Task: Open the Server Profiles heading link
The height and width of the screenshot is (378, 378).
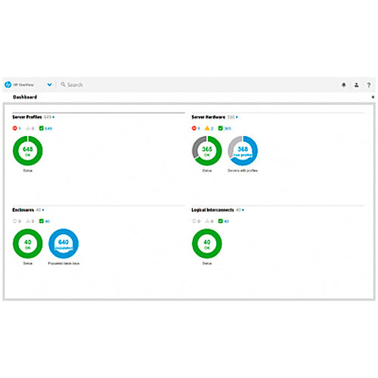Action: pos(27,117)
